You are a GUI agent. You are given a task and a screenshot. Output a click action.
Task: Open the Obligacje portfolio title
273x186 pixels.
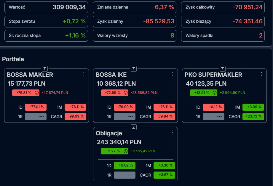click(109, 133)
